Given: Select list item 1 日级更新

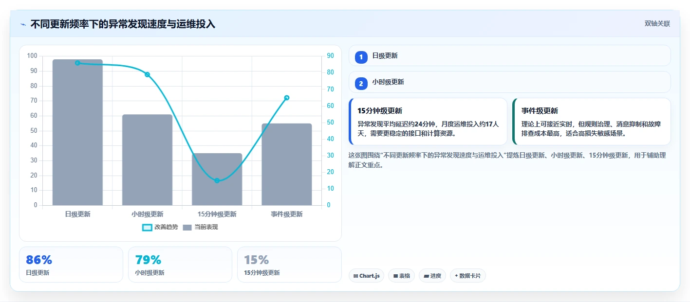Looking at the screenshot, I should point(510,55).
